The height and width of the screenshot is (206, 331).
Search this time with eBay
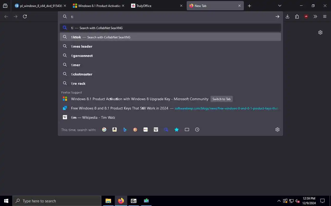coord(146,130)
